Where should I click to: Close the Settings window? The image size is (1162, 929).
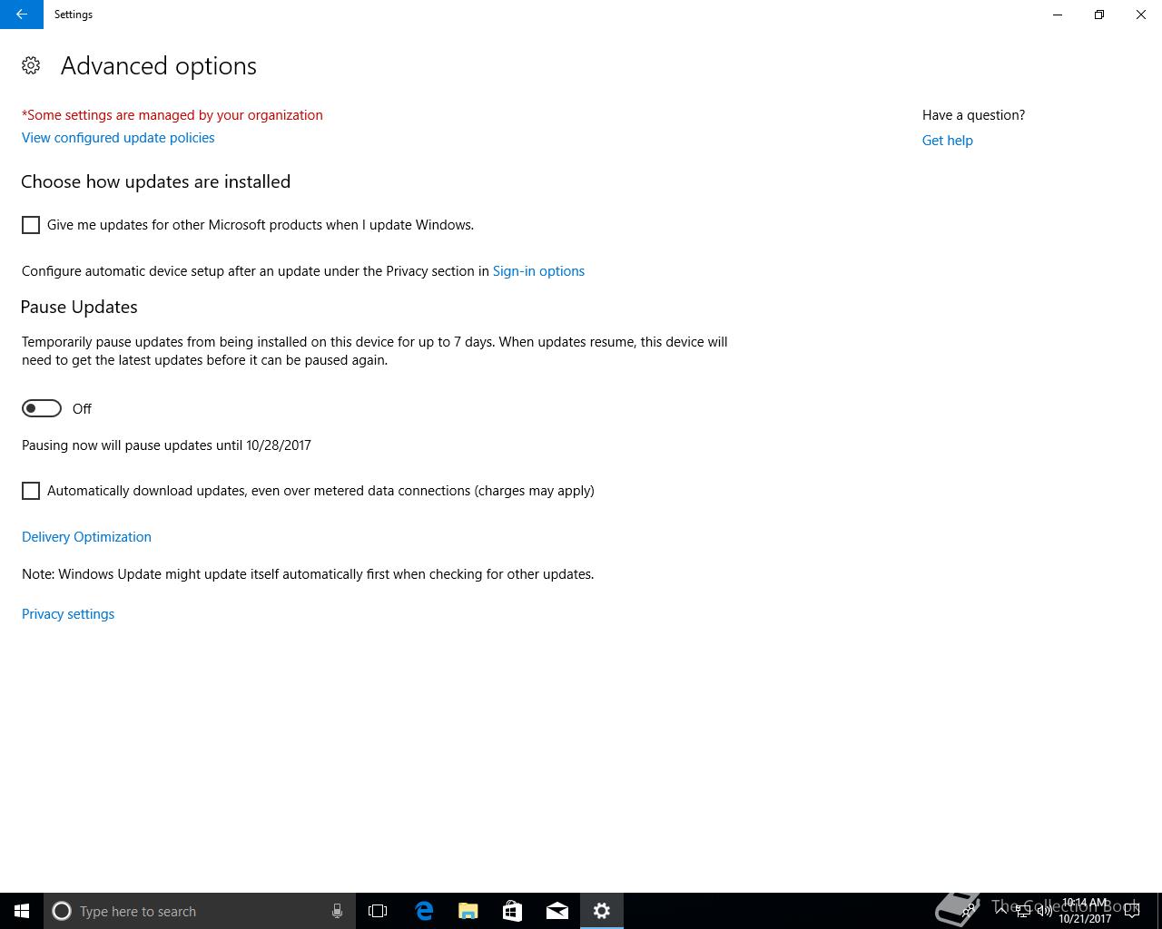point(1141,15)
